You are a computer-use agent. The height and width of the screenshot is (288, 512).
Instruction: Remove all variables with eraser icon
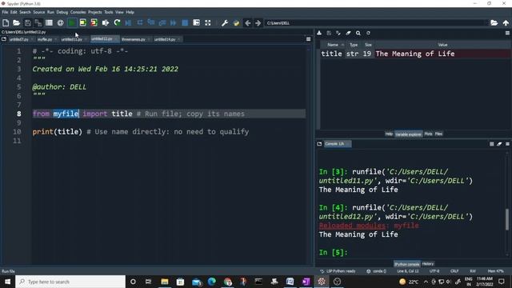[x=348, y=33]
